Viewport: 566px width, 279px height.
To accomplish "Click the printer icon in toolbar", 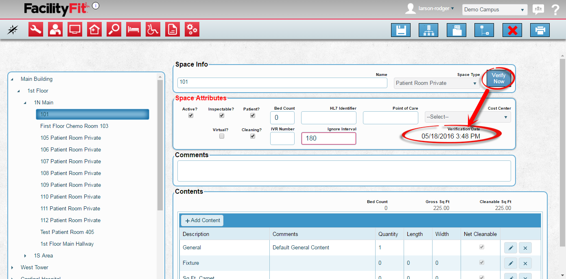I will click(x=540, y=30).
